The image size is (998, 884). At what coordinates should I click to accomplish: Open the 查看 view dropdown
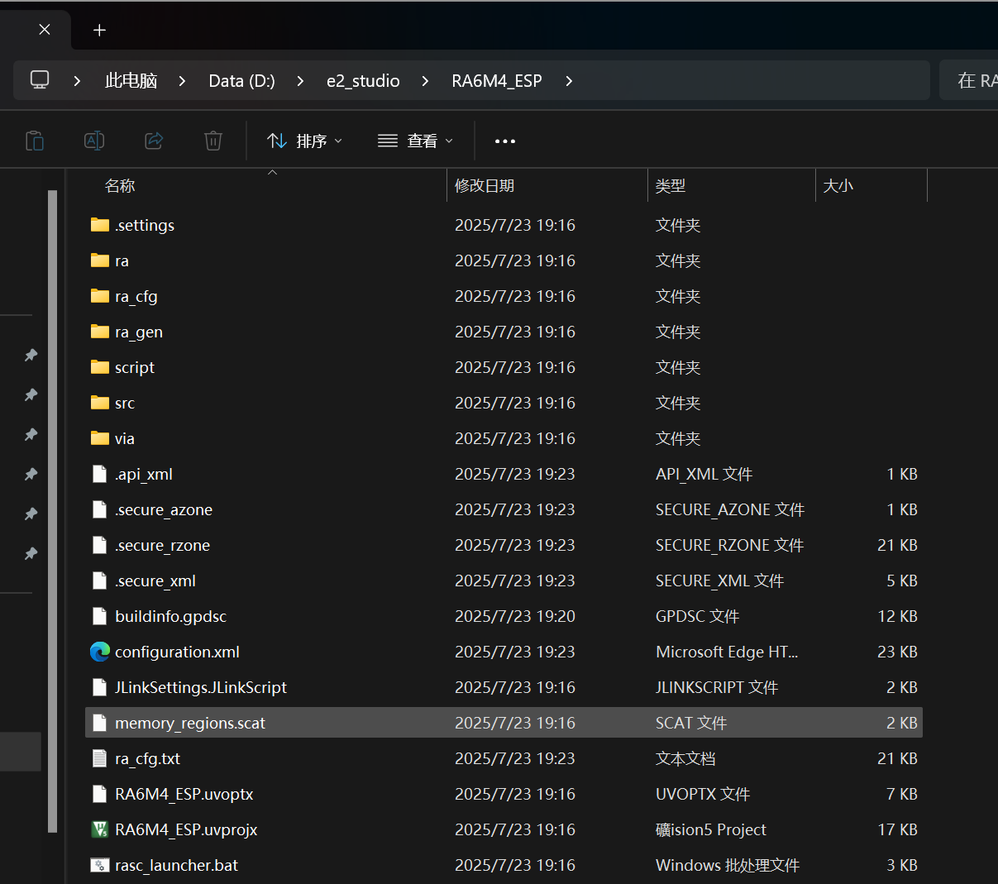tap(416, 141)
